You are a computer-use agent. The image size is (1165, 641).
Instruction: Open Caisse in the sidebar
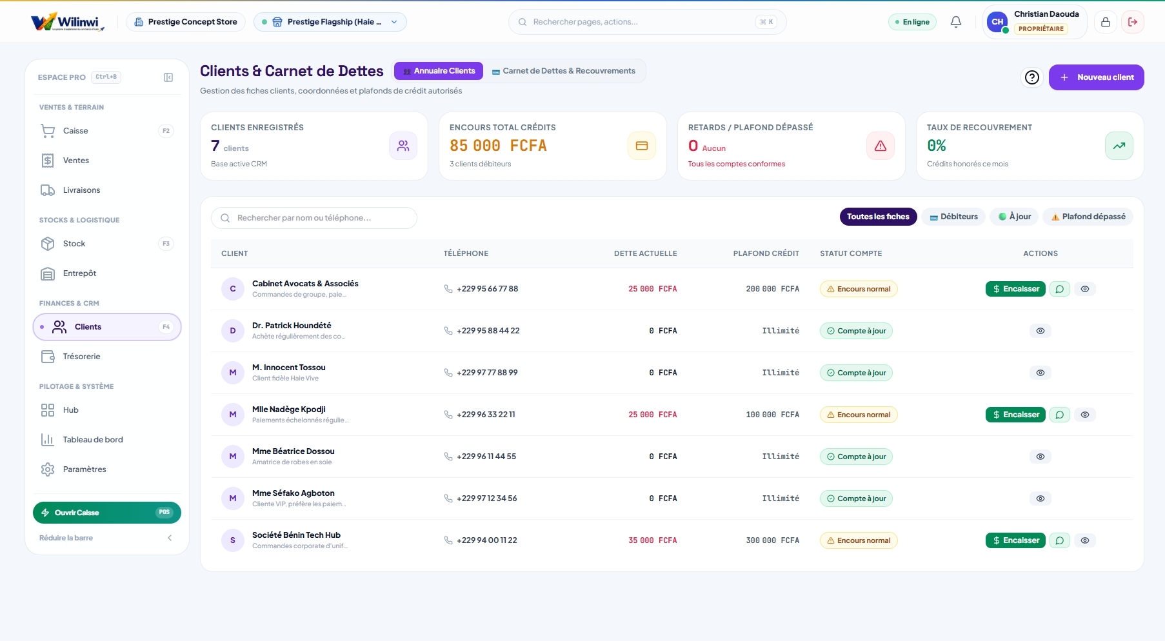[x=107, y=131]
